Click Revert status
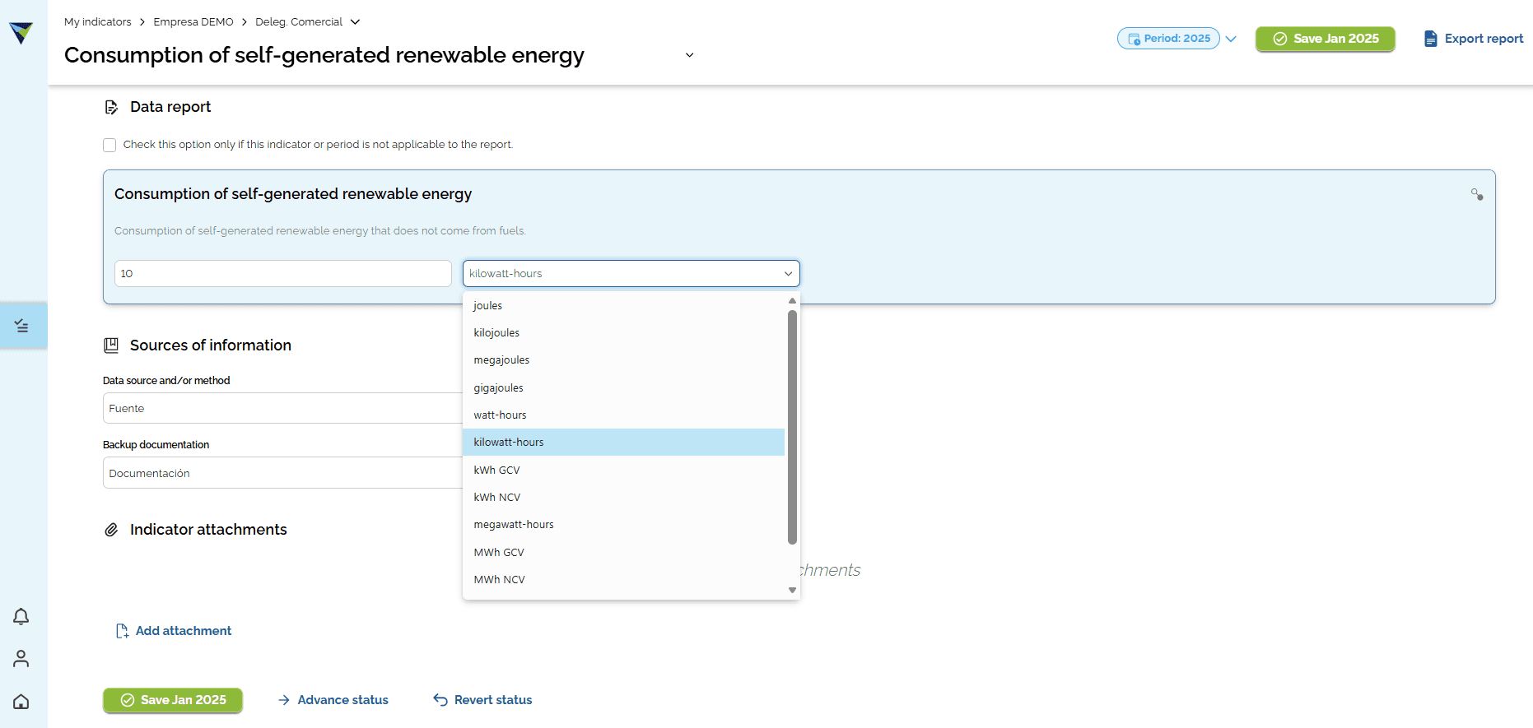The height and width of the screenshot is (728, 1533). (x=482, y=700)
